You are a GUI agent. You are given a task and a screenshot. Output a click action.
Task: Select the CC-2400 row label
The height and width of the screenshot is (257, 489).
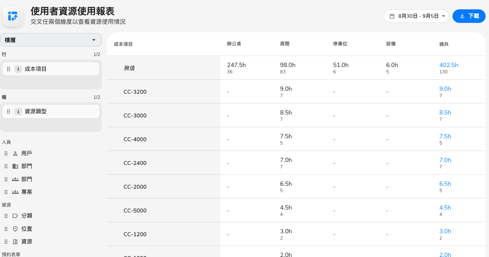point(135,163)
